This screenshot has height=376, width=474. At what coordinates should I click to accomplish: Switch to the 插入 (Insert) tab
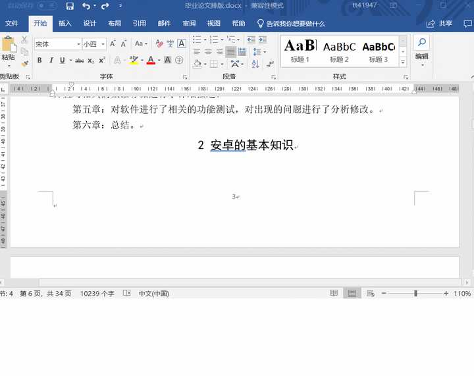click(x=65, y=23)
